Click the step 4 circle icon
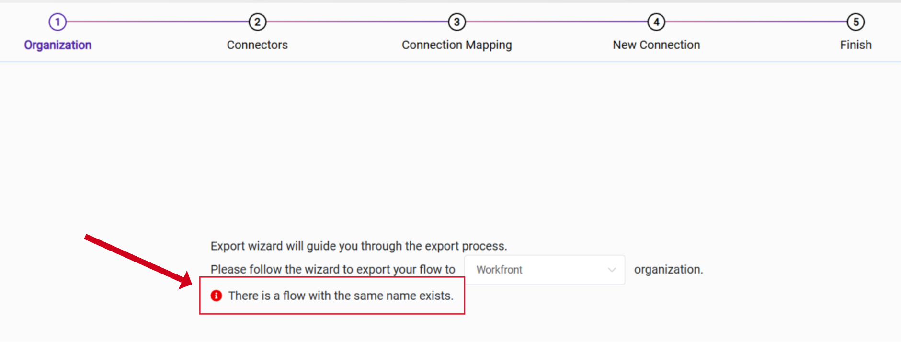Viewport: 901px width, 342px height. [x=656, y=22]
